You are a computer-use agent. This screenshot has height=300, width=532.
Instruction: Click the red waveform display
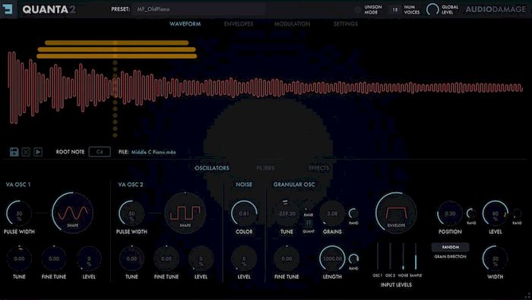coord(265,87)
